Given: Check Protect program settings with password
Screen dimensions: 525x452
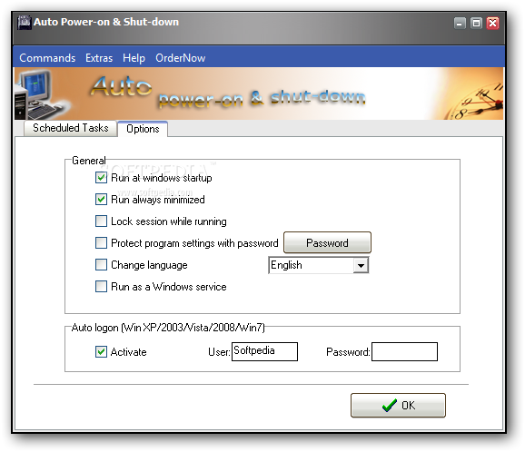Looking at the screenshot, I should pos(101,242).
